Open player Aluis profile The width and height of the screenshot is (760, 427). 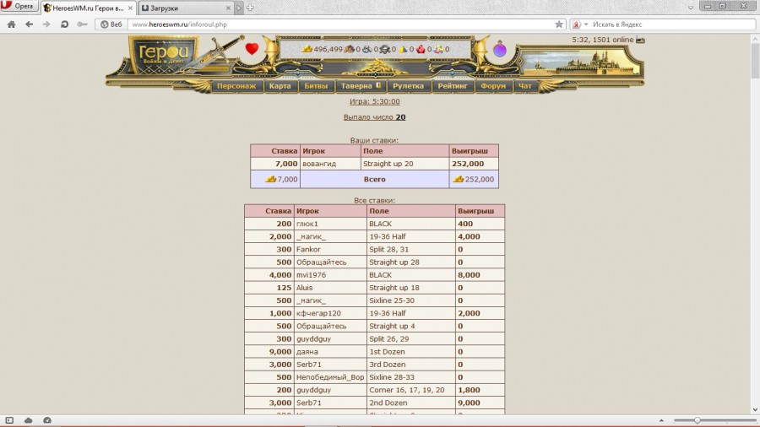[304, 288]
